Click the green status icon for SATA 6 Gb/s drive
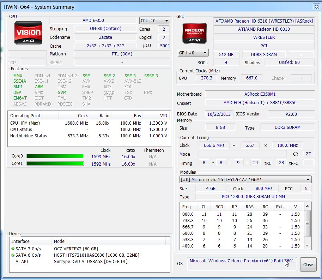The image size is (322, 280). pyautogui.click(x=13, y=255)
